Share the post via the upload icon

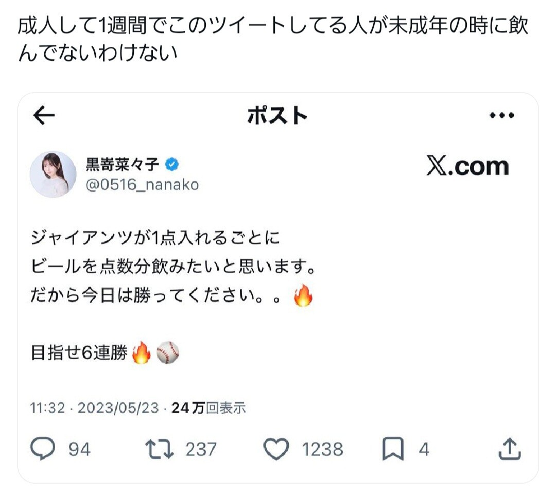[x=510, y=449]
